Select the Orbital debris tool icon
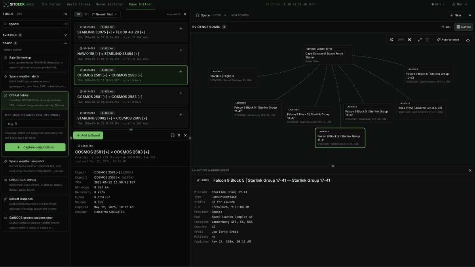 click(x=6, y=95)
